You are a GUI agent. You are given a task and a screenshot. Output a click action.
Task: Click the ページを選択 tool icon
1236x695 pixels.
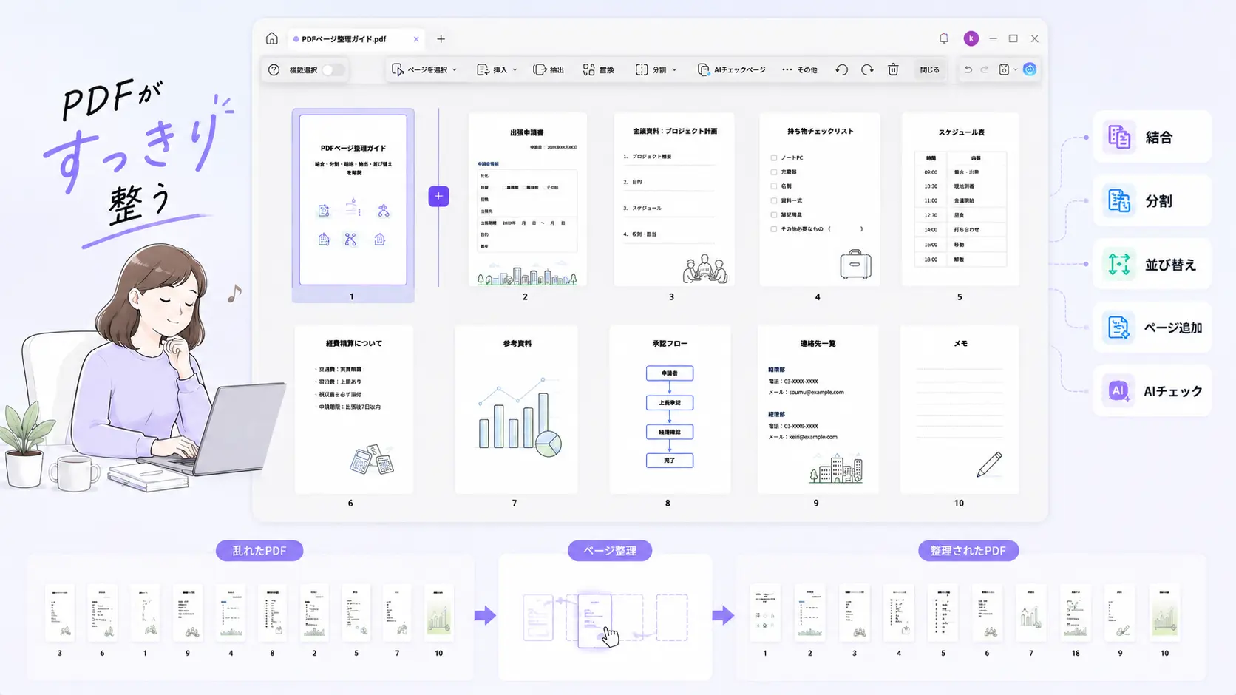(x=398, y=69)
